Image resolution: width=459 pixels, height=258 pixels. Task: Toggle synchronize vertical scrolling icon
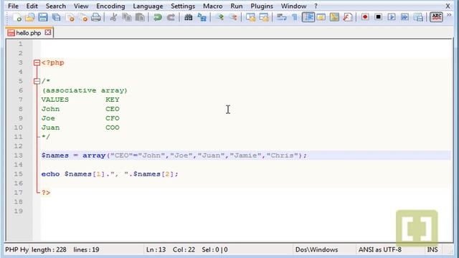250,17
